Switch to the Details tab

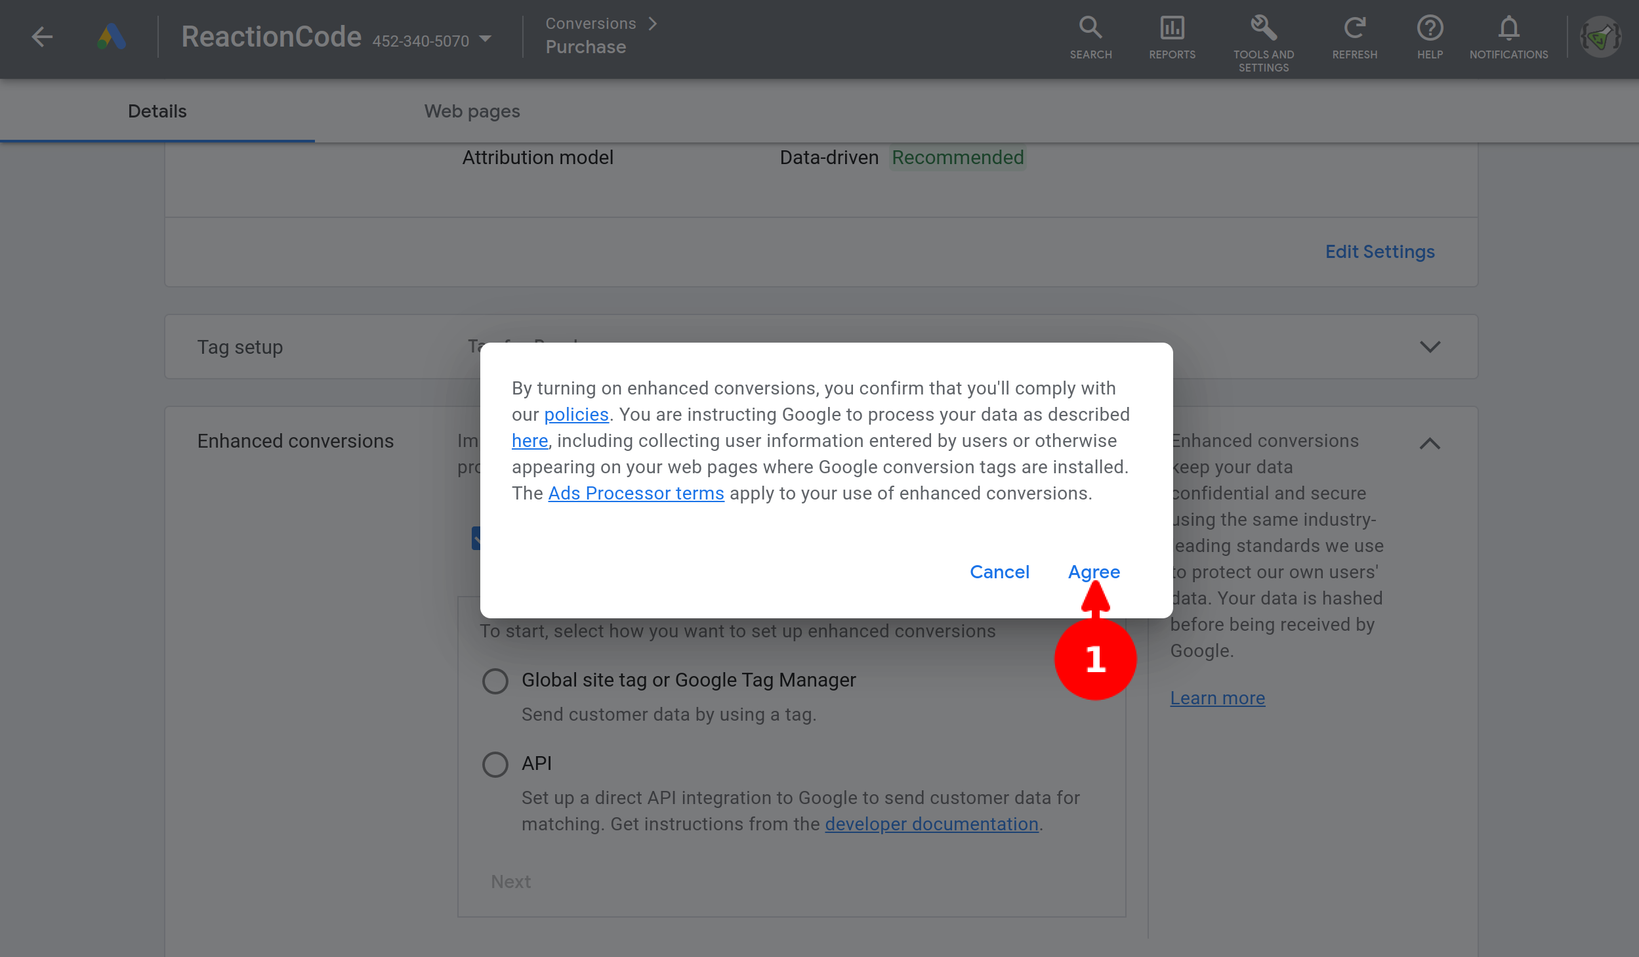pyautogui.click(x=157, y=111)
